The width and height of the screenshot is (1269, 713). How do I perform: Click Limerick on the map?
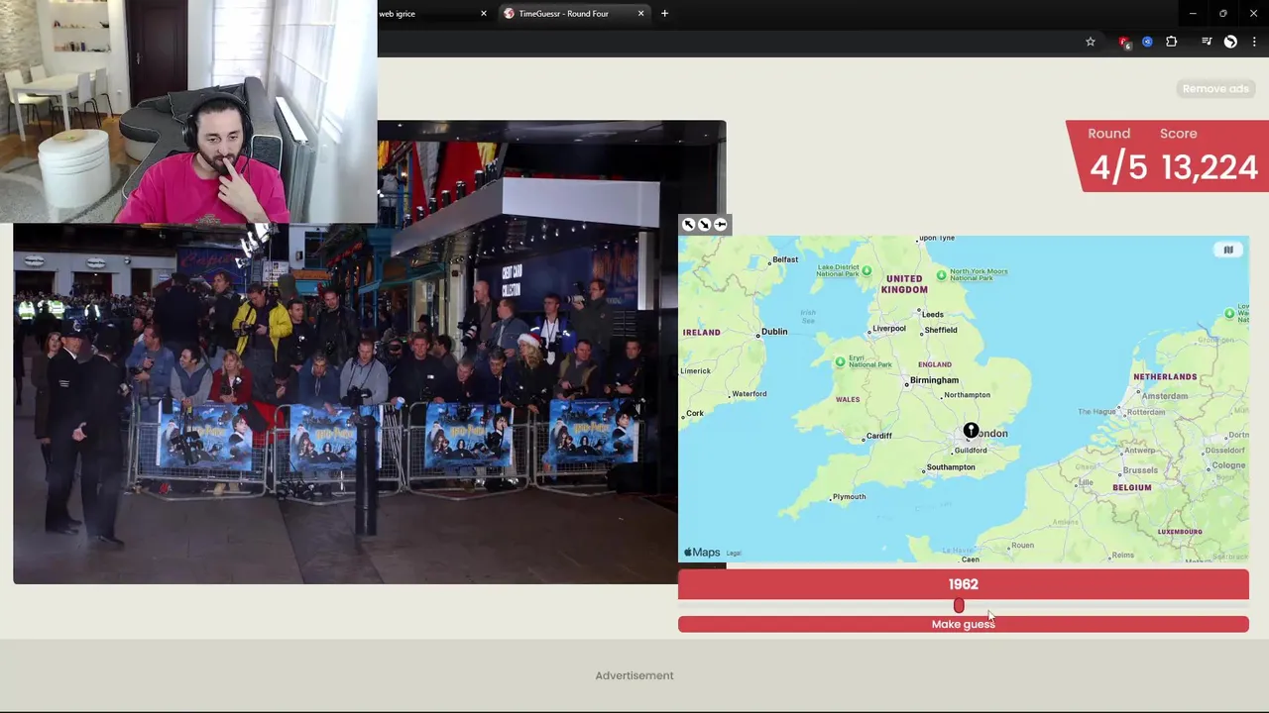tap(695, 371)
